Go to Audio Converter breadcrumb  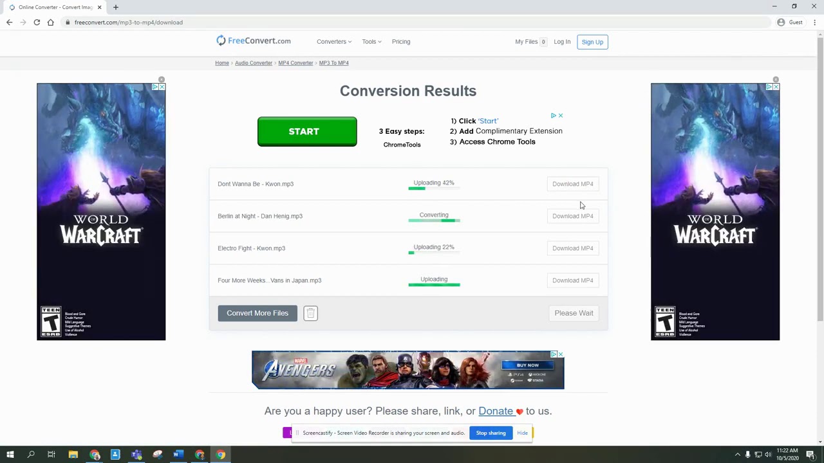[254, 63]
